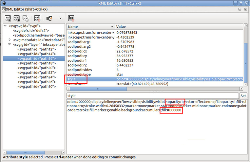Click the attribute list scroll-up arrow
The height and width of the screenshot is (162, 250).
(x=246, y=25)
